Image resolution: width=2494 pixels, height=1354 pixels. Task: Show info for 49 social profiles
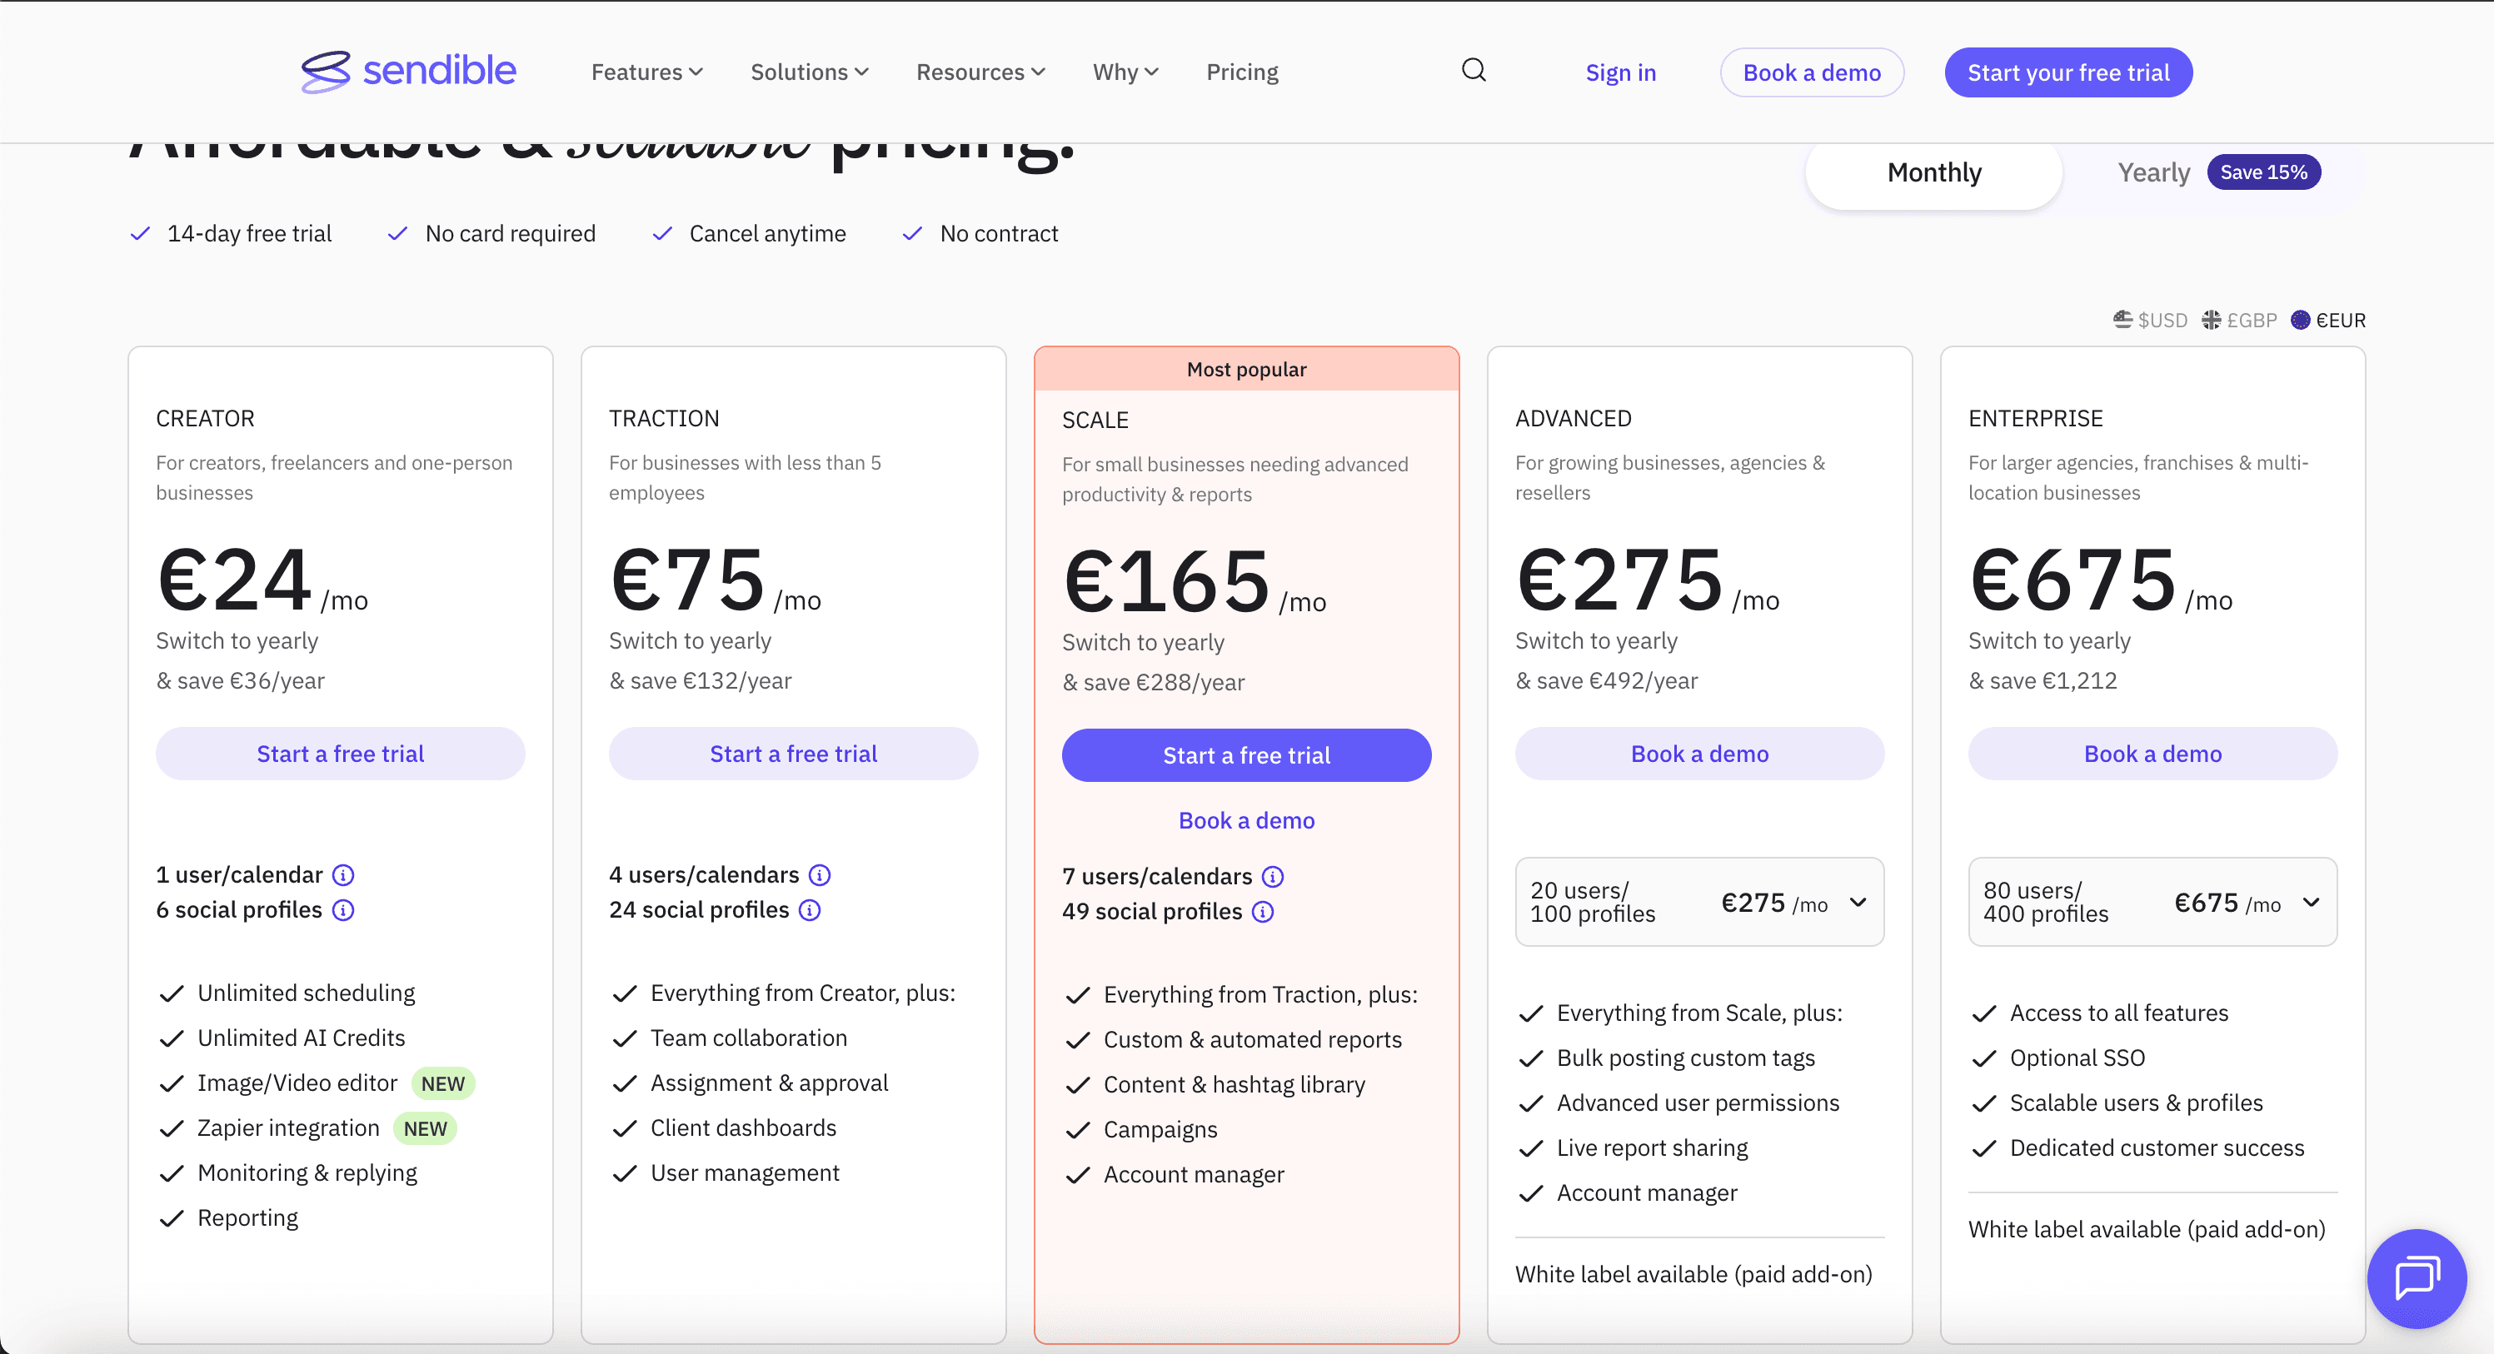(x=1263, y=912)
